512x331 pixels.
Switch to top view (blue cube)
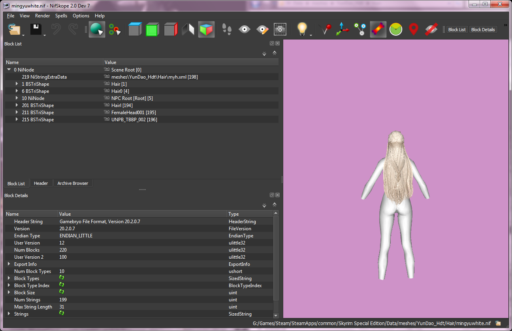pos(135,30)
